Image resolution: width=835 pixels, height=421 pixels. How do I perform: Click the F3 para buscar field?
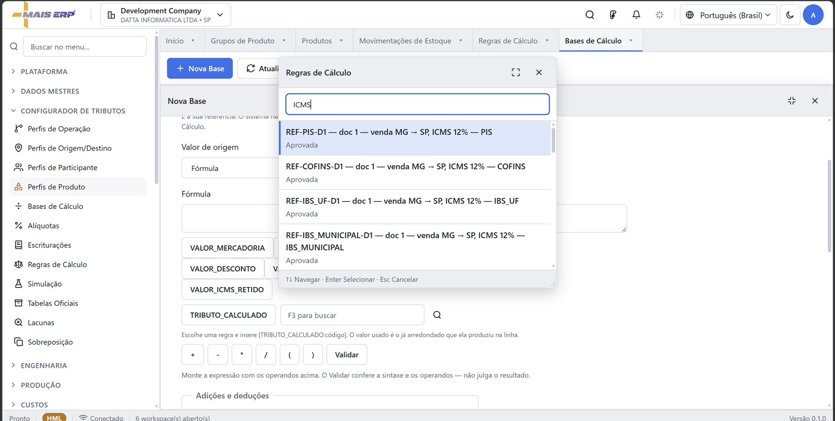[352, 315]
